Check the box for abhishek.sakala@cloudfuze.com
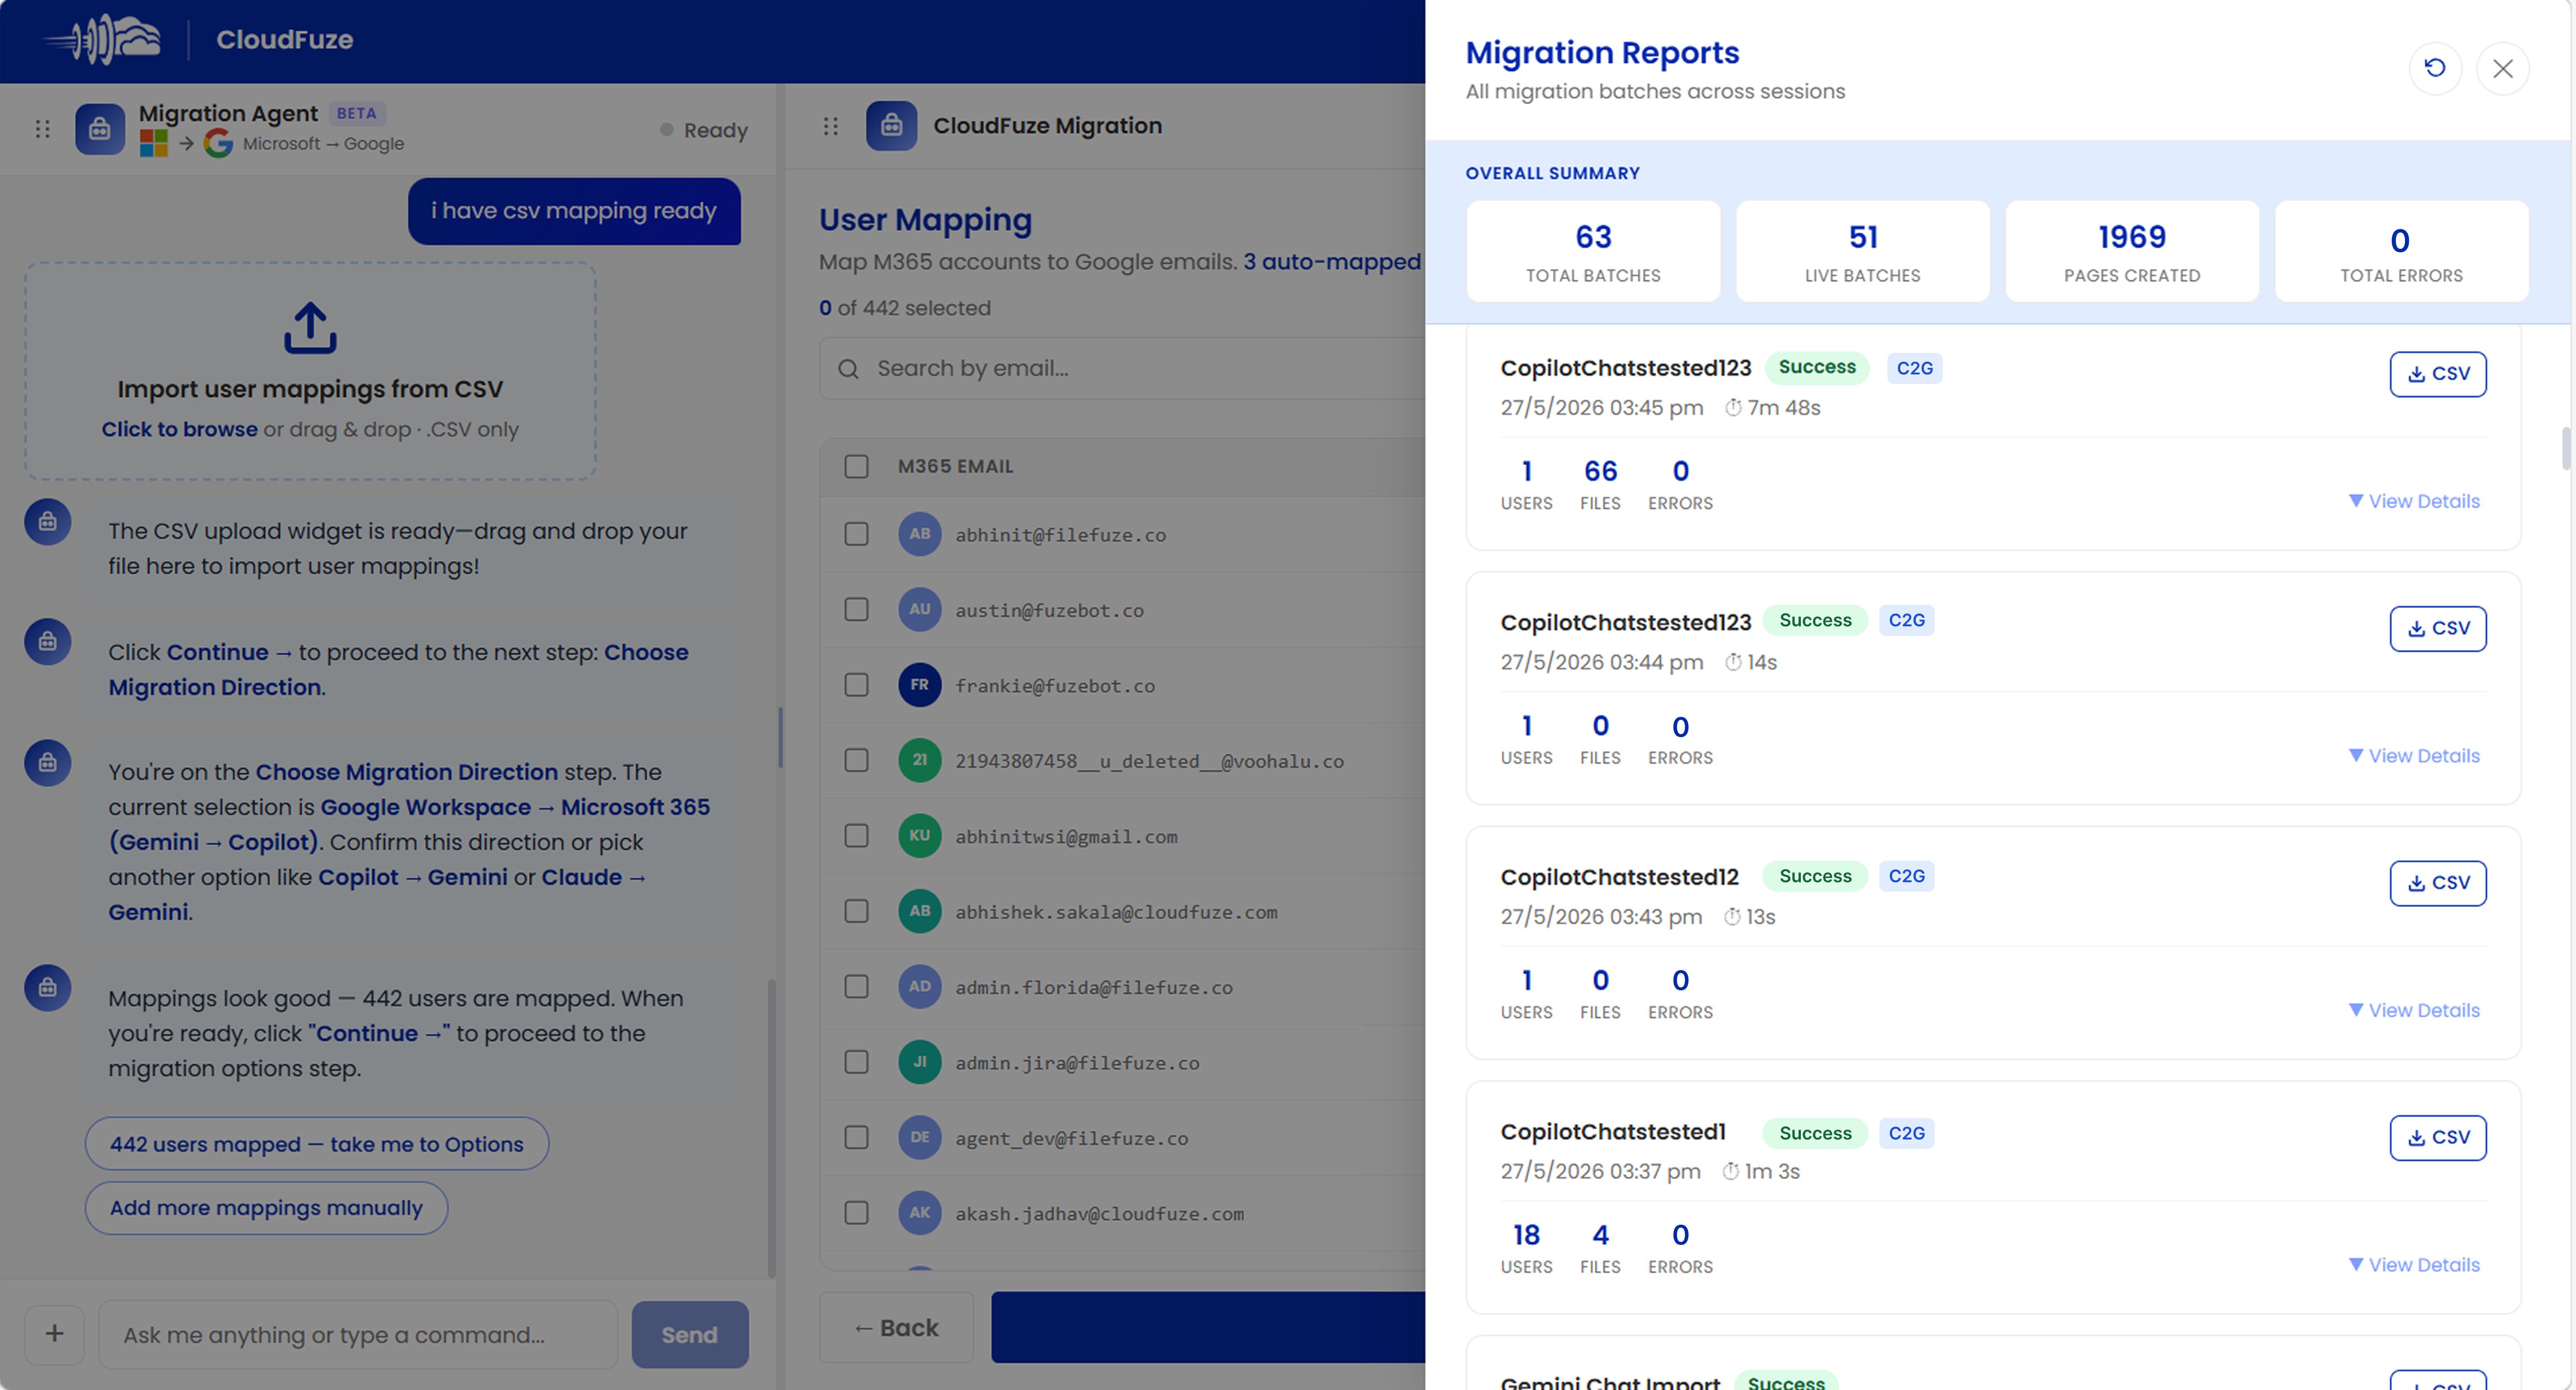Viewport: 2576px width, 1390px height. click(856, 911)
